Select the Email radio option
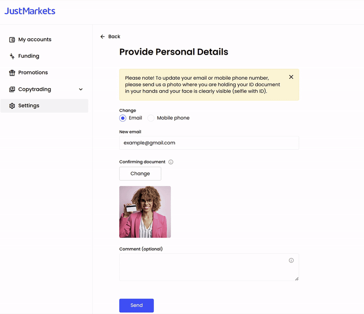 click(x=123, y=118)
